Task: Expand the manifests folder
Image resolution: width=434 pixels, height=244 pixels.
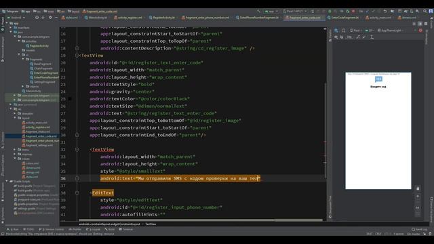Action: (11, 28)
